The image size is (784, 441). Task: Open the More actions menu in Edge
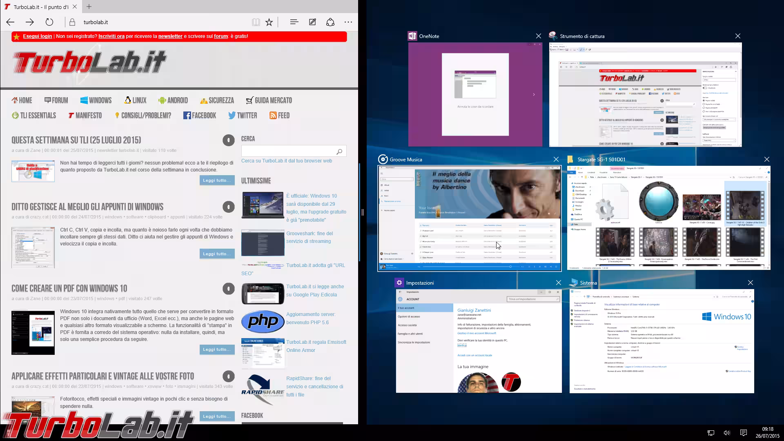tap(348, 22)
